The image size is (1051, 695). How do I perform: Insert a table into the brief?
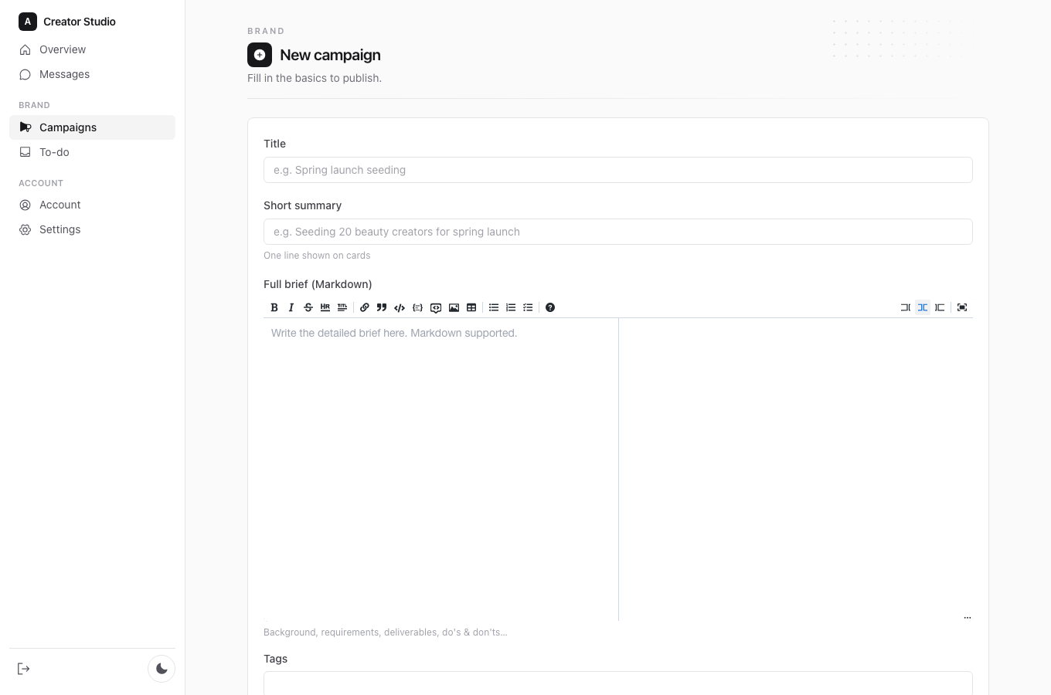coord(471,307)
